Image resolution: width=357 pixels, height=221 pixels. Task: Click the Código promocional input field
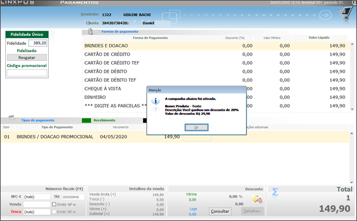click(27, 73)
